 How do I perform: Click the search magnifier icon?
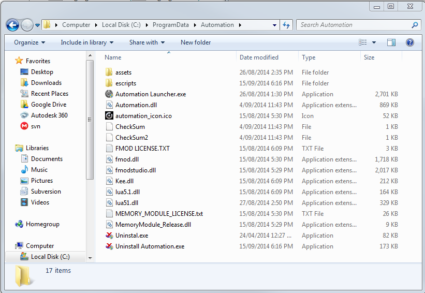415,25
